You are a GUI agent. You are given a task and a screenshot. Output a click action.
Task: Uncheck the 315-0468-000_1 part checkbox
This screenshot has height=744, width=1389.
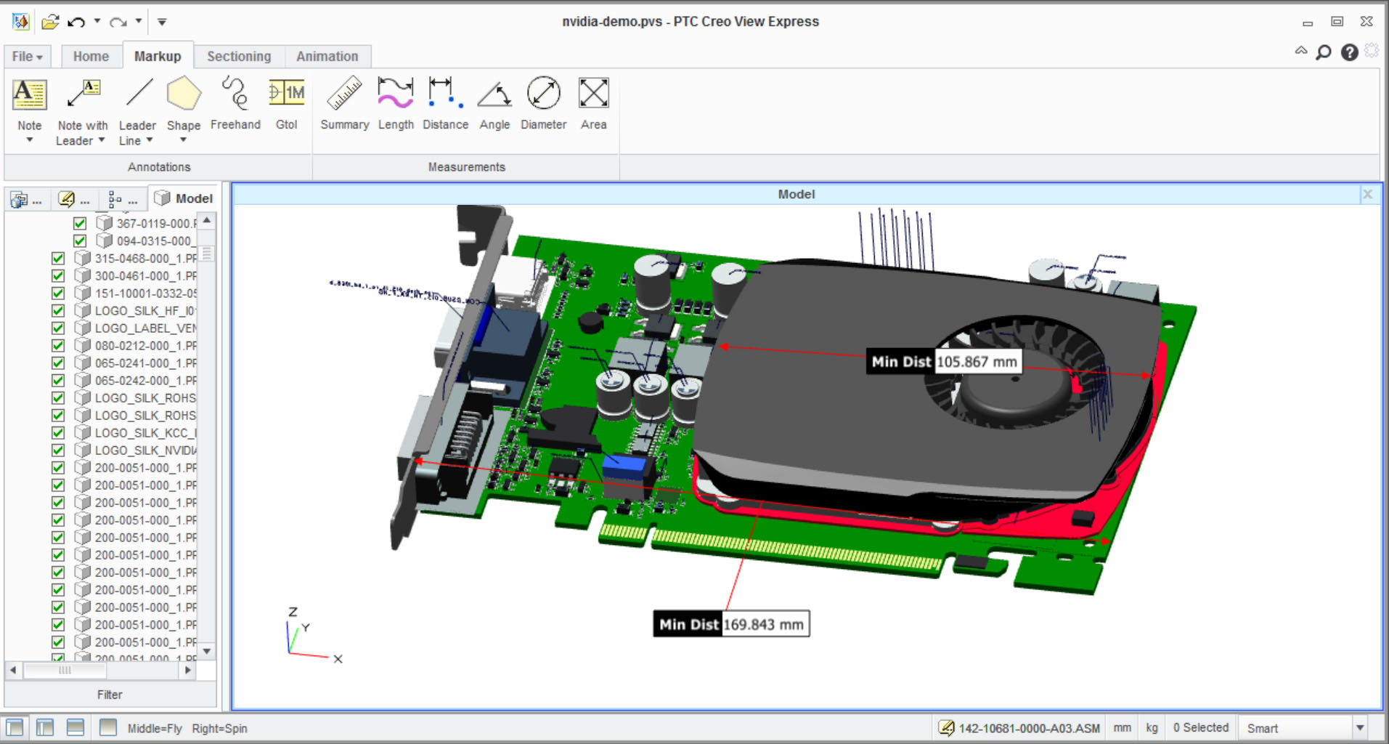tap(58, 258)
